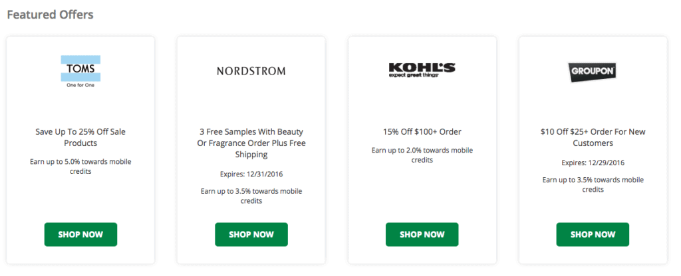This screenshot has width=681, height=276.
Task: Click the TOMS logo
Action: click(80, 67)
